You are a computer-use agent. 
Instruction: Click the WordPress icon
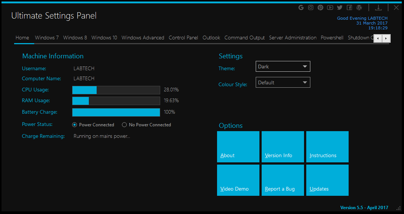[x=359, y=7]
